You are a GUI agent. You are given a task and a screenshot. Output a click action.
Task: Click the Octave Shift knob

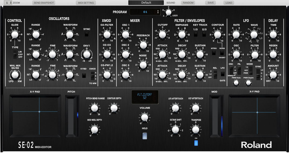click(175, 130)
